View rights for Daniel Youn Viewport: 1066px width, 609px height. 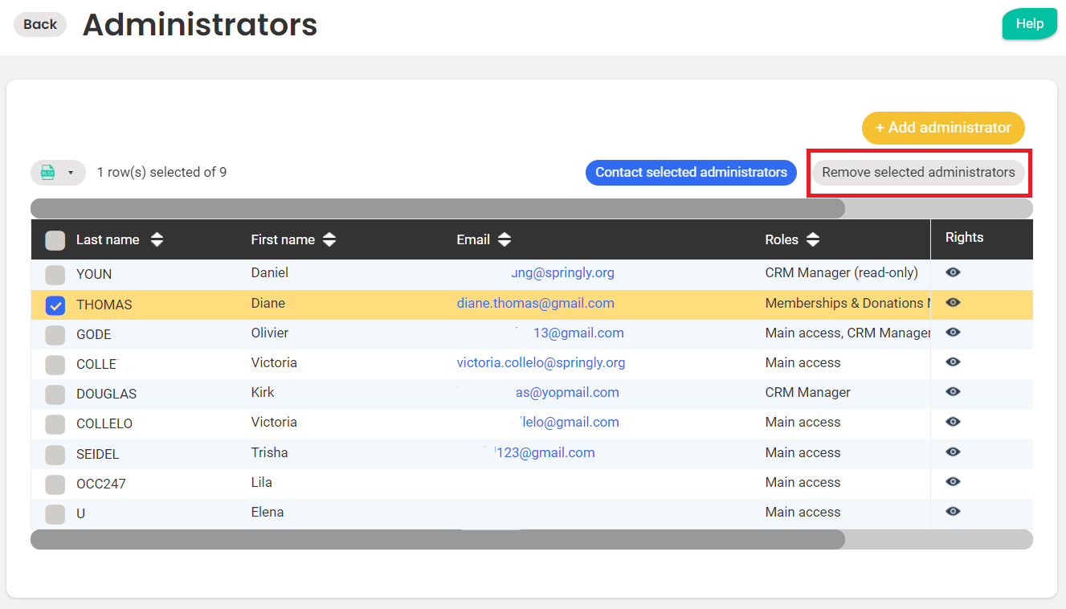click(x=953, y=272)
